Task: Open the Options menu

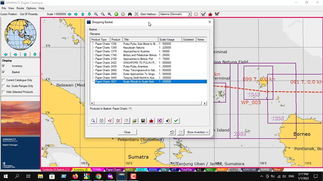Action: pyautogui.click(x=31, y=8)
